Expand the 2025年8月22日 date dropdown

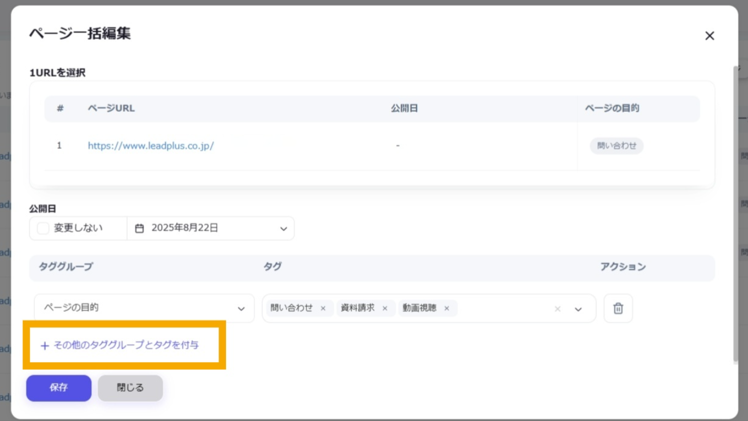[x=283, y=228]
